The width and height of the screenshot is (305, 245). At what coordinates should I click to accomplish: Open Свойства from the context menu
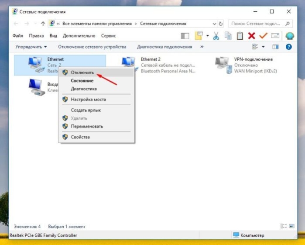pyautogui.click(x=96, y=137)
